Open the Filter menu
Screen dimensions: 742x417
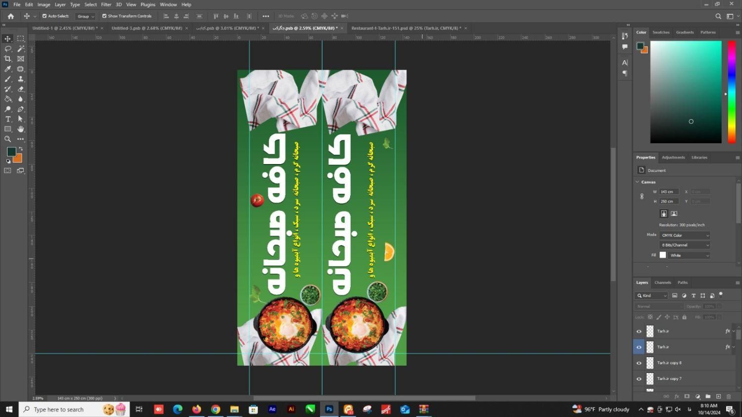(x=106, y=4)
